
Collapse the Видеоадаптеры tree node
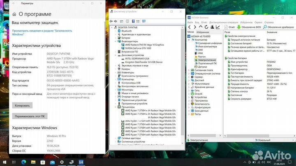click(116, 41)
